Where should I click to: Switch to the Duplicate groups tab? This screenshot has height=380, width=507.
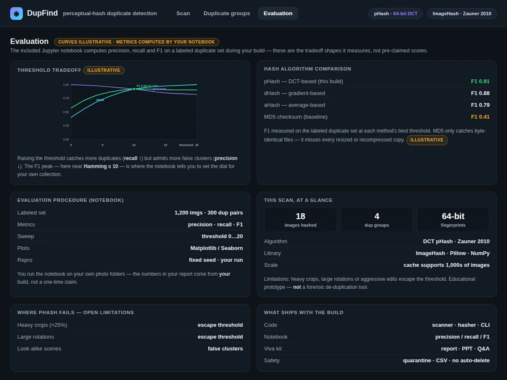227,14
